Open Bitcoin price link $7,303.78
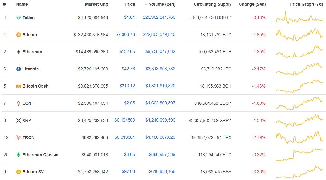 coord(125,34)
